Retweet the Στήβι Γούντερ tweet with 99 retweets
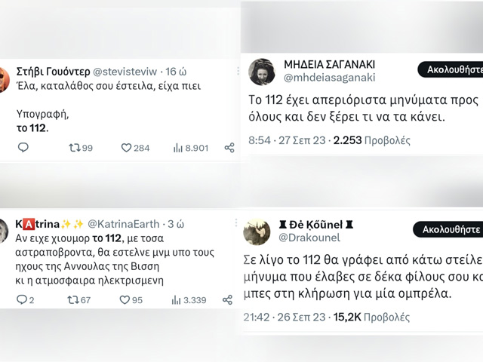The height and width of the screenshot is (362, 483). [x=74, y=148]
